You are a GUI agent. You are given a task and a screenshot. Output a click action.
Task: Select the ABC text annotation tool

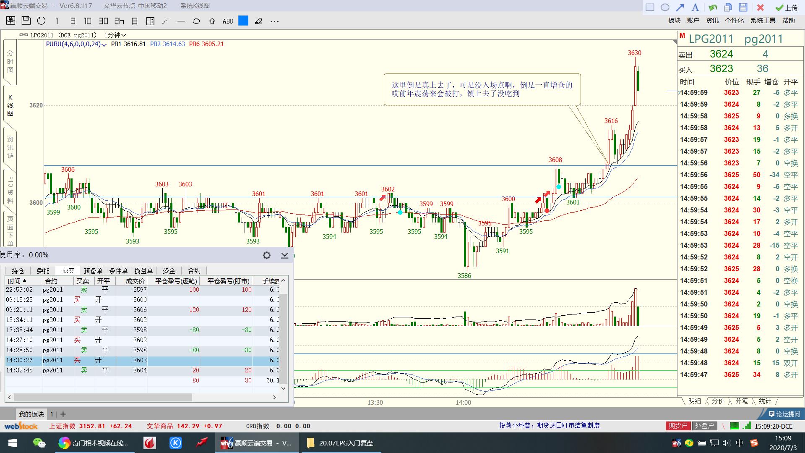(x=228, y=21)
